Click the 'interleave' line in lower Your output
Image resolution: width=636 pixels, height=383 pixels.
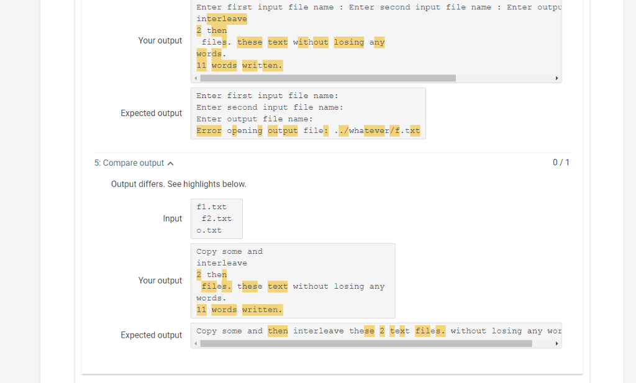[x=222, y=263]
